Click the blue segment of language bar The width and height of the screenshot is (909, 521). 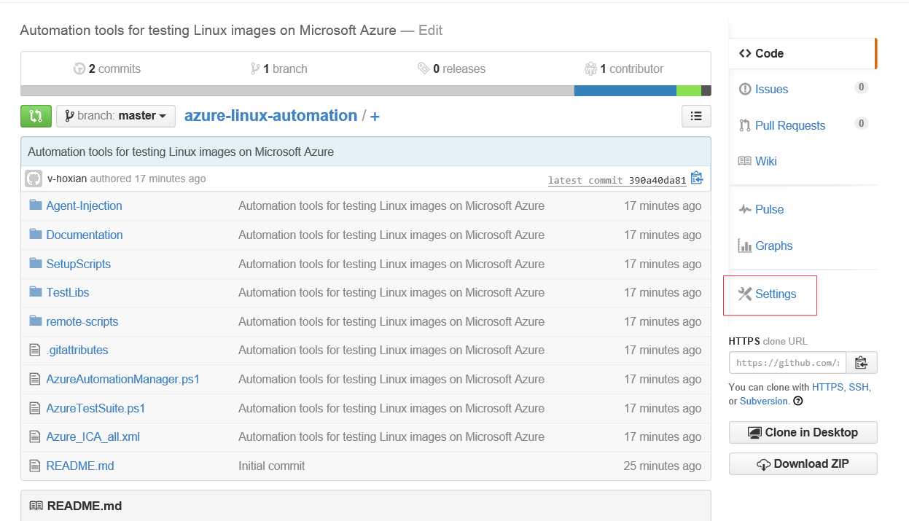point(625,91)
